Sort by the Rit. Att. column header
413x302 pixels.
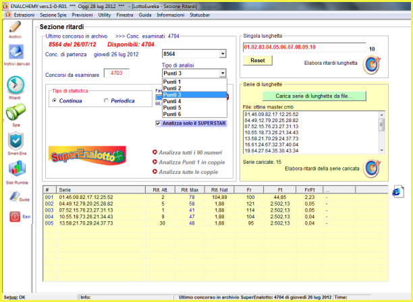(x=161, y=189)
